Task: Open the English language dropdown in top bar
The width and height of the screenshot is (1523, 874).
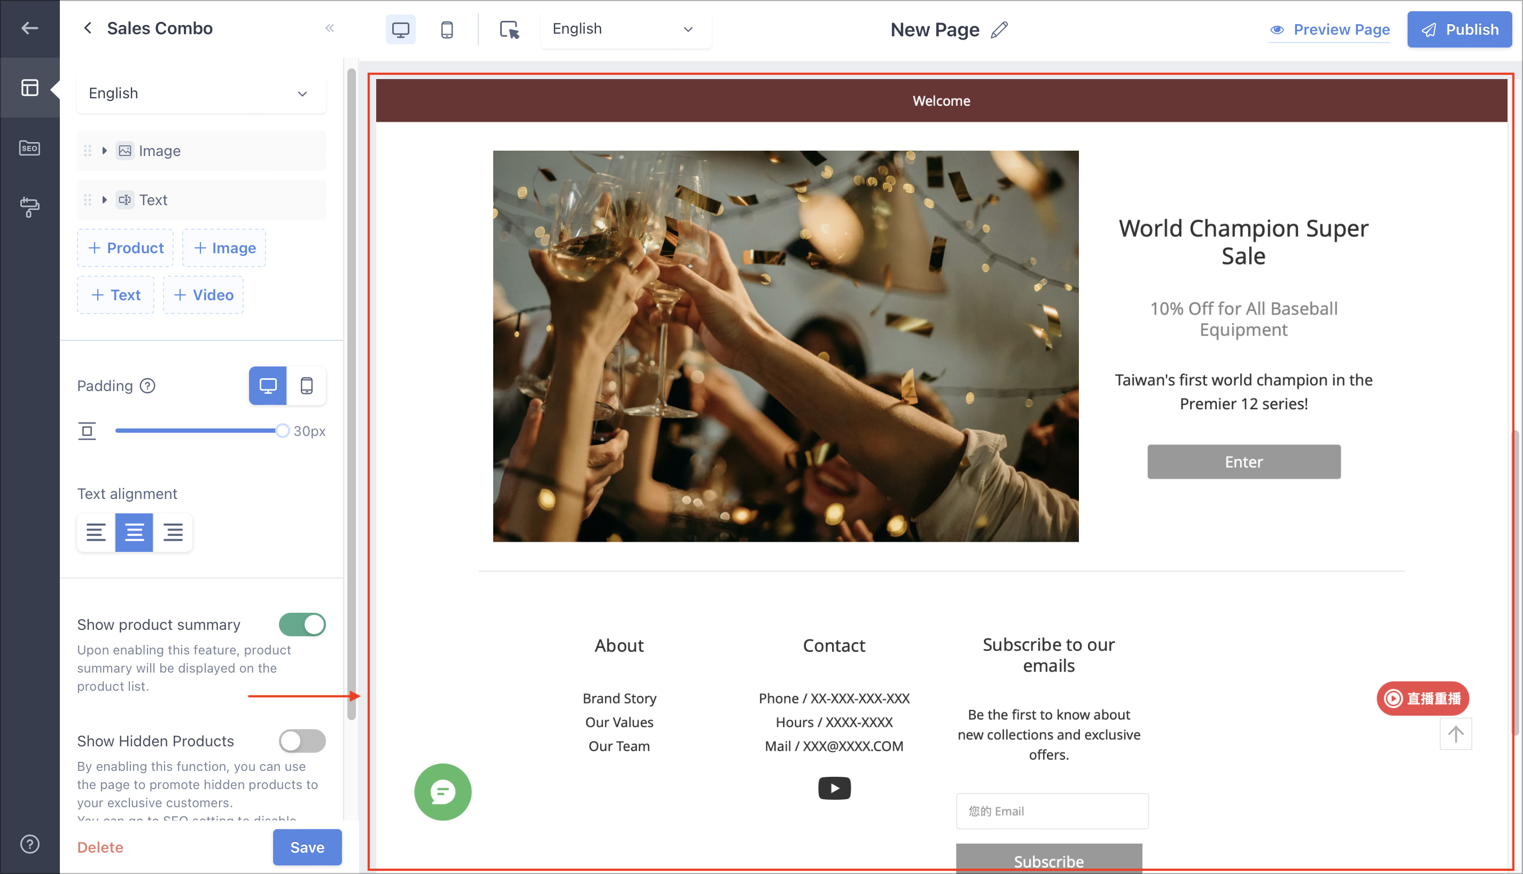Action: click(624, 29)
